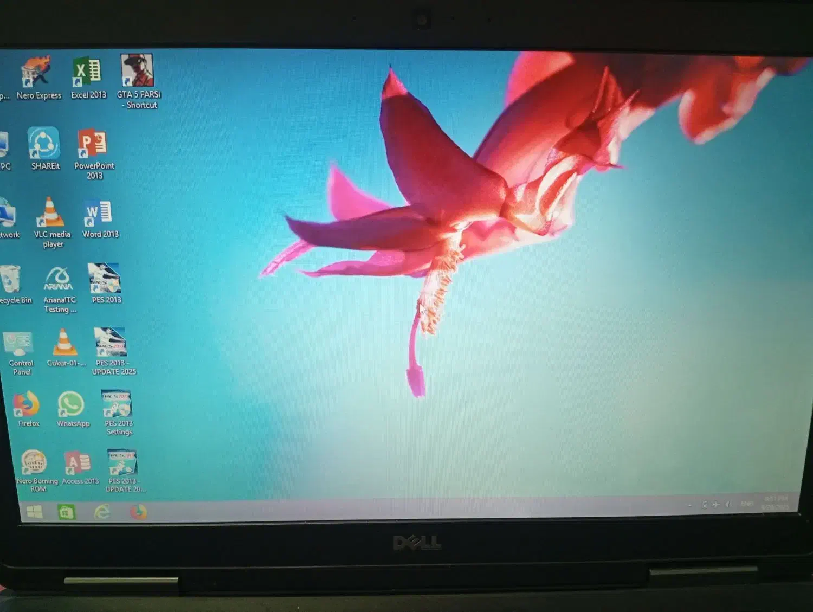This screenshot has width=813, height=612.
Task: Select the Nero Burning ROM icon
Action: [x=34, y=462]
